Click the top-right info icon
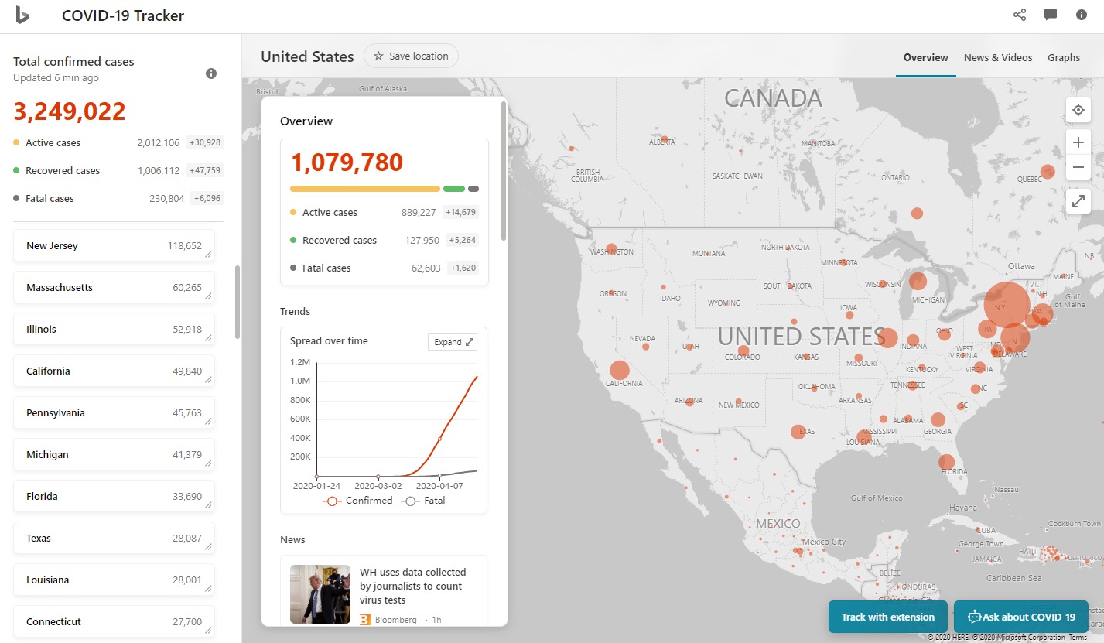1104x643 pixels. tap(1082, 15)
